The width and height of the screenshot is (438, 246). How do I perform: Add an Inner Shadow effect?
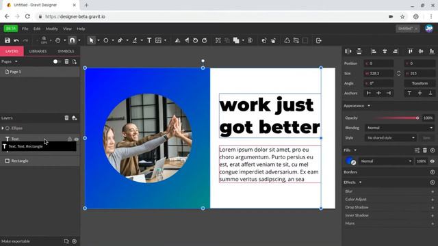(433, 216)
